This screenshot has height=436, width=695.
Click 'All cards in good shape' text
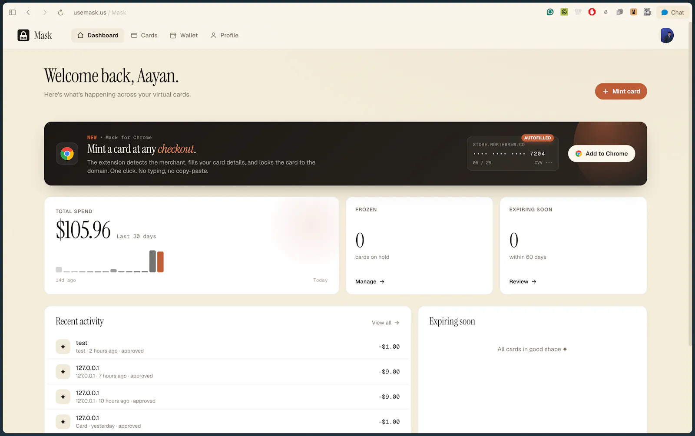[x=532, y=349]
